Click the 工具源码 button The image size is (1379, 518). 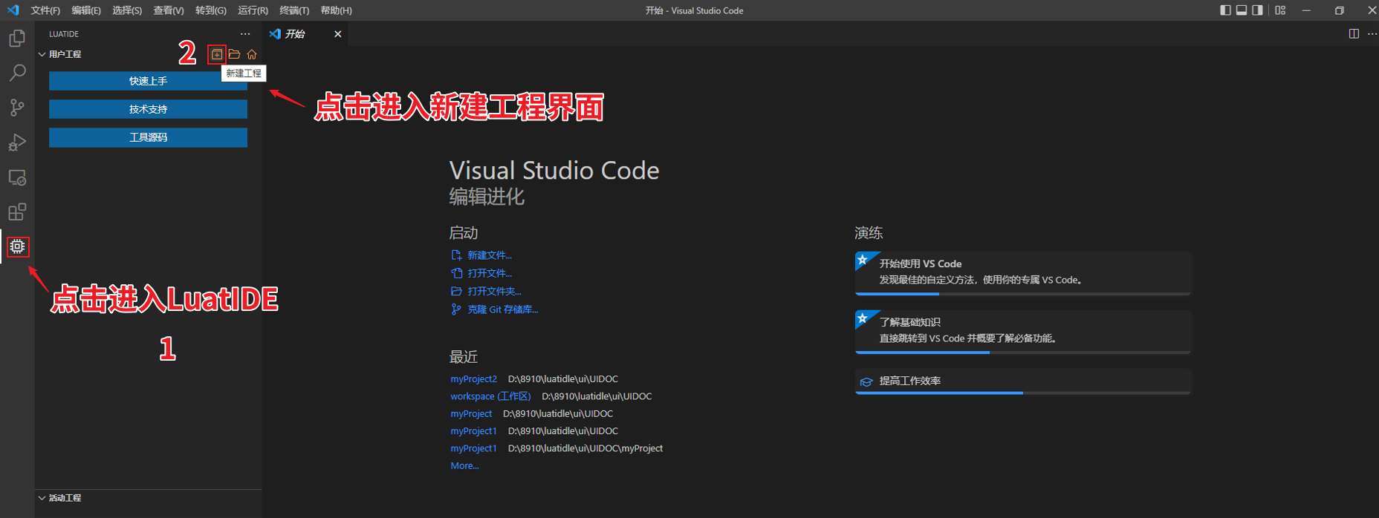click(x=148, y=137)
